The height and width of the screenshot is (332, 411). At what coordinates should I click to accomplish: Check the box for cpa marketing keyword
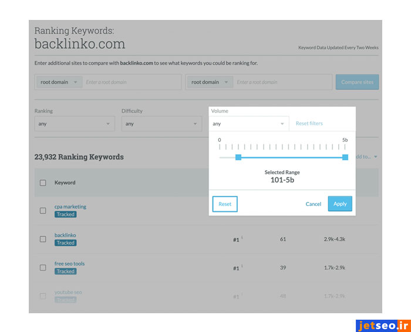click(43, 211)
